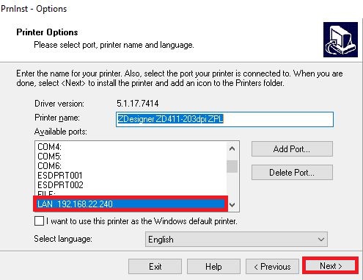Image resolution: width=363 pixels, height=280 pixels.
Task: Enable Windows default printer checkbox
Action: click(x=39, y=221)
